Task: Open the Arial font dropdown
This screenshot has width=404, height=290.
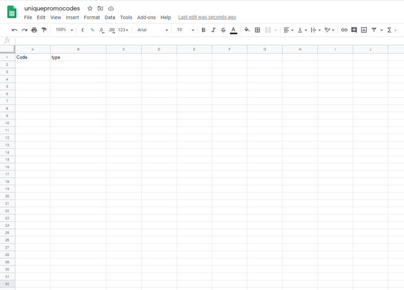Action: tap(152, 30)
